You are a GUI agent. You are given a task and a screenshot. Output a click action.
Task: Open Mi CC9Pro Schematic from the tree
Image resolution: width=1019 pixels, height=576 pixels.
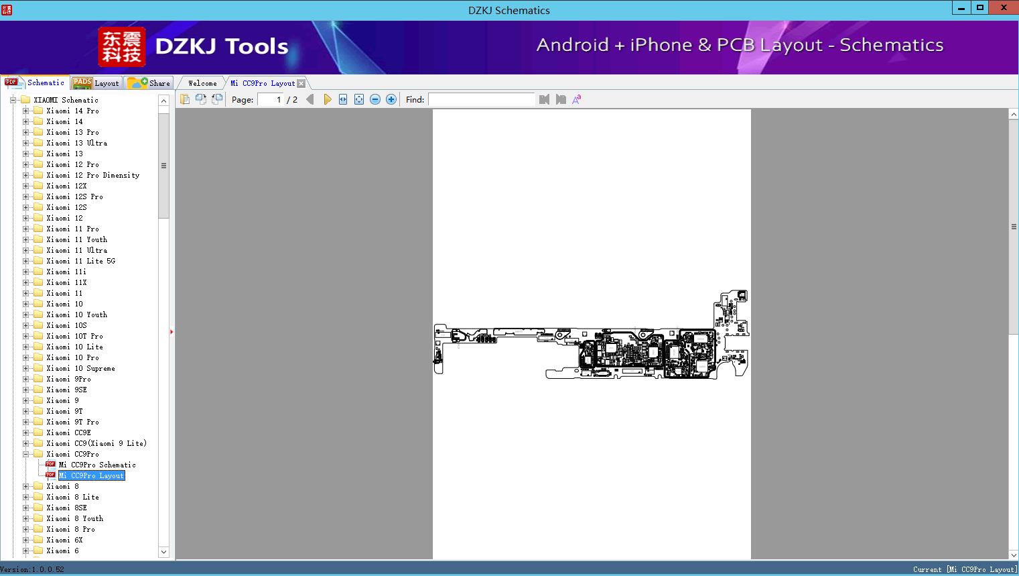click(97, 465)
